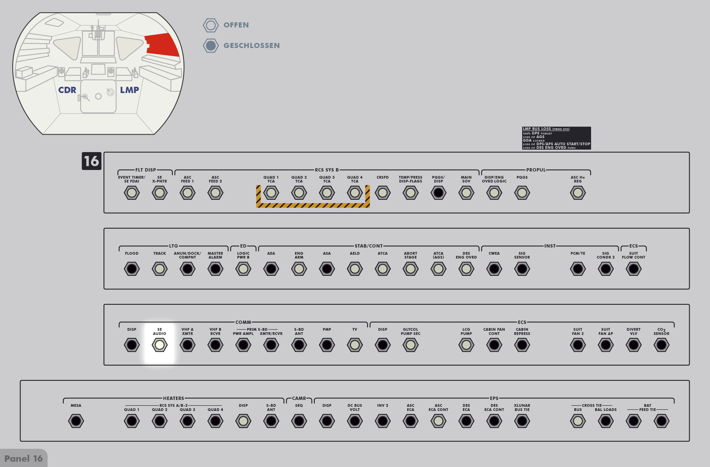Viewport: 710px width, 467px height.
Task: Click the CDR label in cockpit diagram
Action: coord(67,90)
